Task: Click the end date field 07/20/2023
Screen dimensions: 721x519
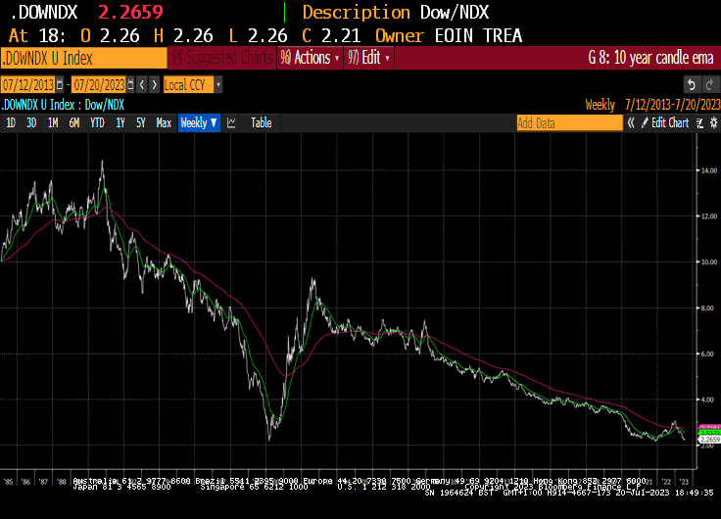Action: tap(99, 84)
